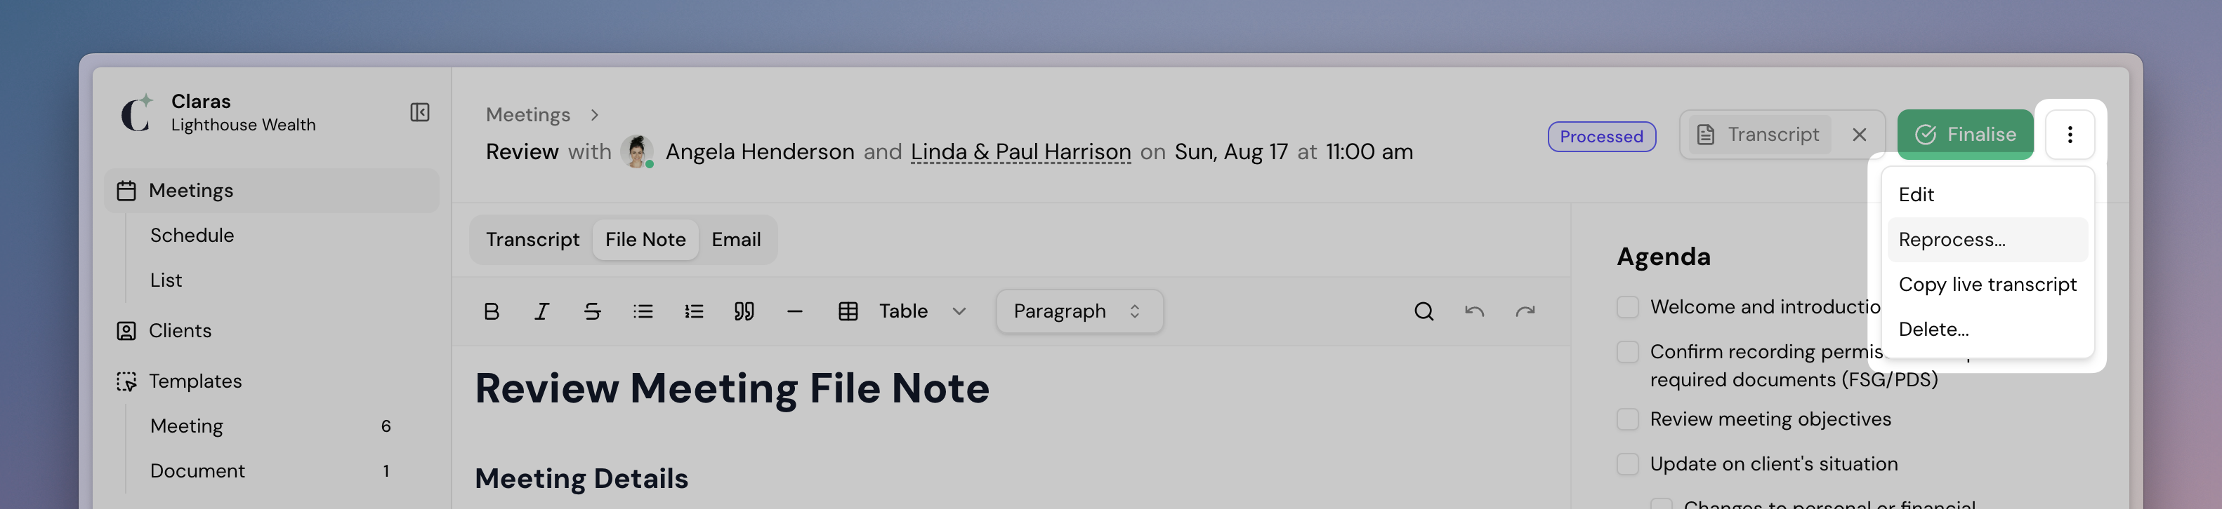Open search in the editor
Screen dimensions: 2222x509
point(1424,311)
